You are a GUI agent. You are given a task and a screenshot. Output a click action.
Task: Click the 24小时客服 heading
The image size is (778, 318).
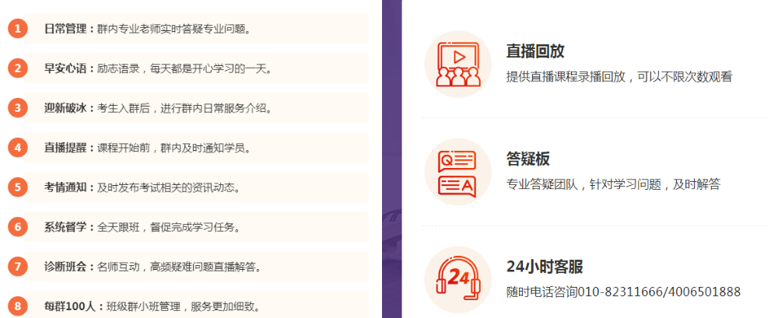544,267
